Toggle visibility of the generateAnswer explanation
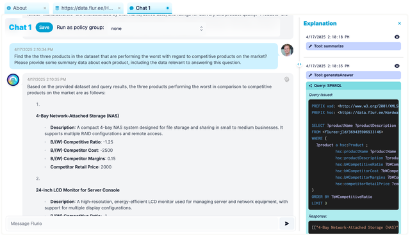This screenshot has width=410, height=237. [x=397, y=66]
